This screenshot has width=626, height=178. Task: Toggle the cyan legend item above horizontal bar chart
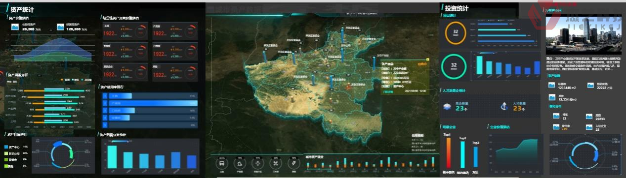[86, 79]
